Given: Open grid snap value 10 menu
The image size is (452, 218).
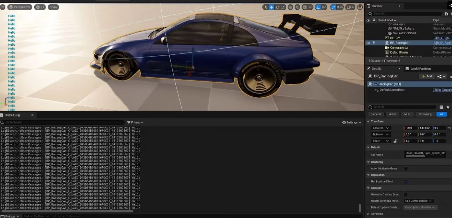Looking at the screenshot, I should click(x=311, y=7).
